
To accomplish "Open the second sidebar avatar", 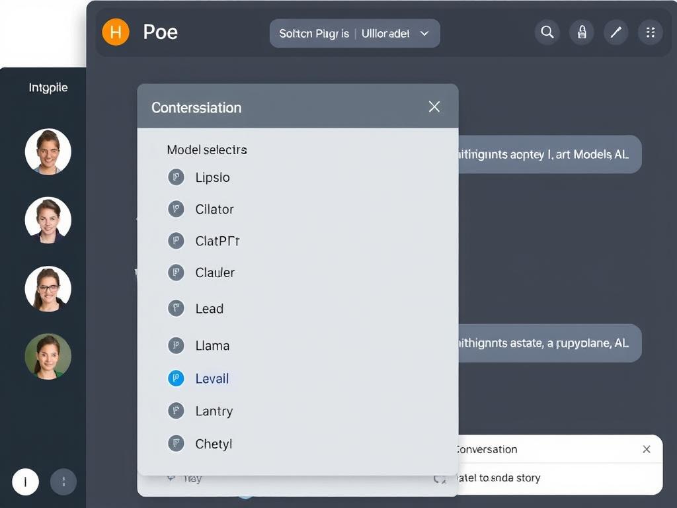I will pos(48,220).
